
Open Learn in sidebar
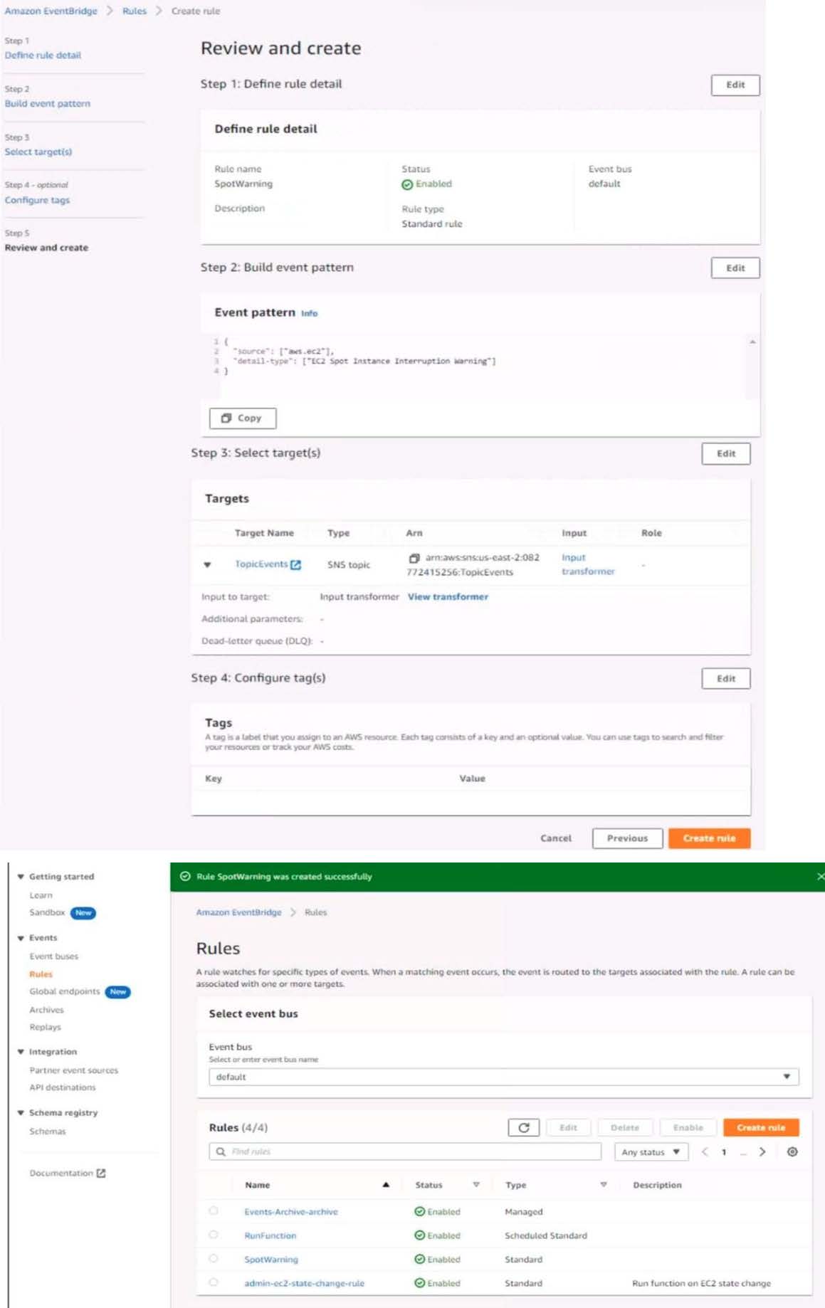(41, 895)
